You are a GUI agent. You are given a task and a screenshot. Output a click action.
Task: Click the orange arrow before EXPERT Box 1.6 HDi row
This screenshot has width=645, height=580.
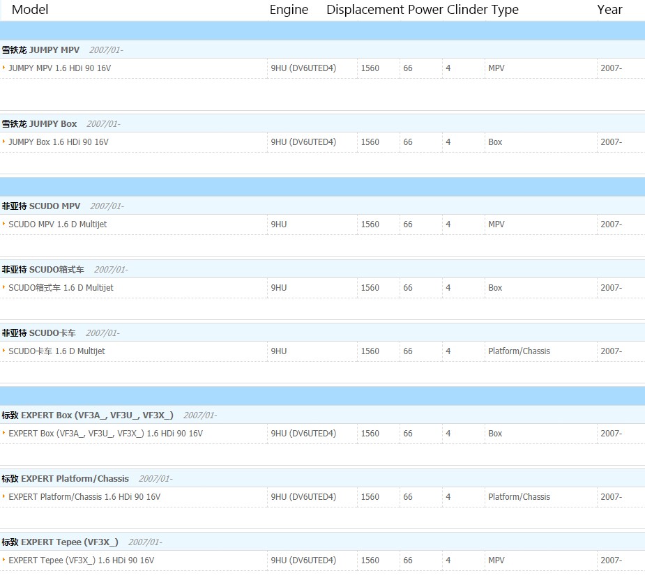(3, 434)
